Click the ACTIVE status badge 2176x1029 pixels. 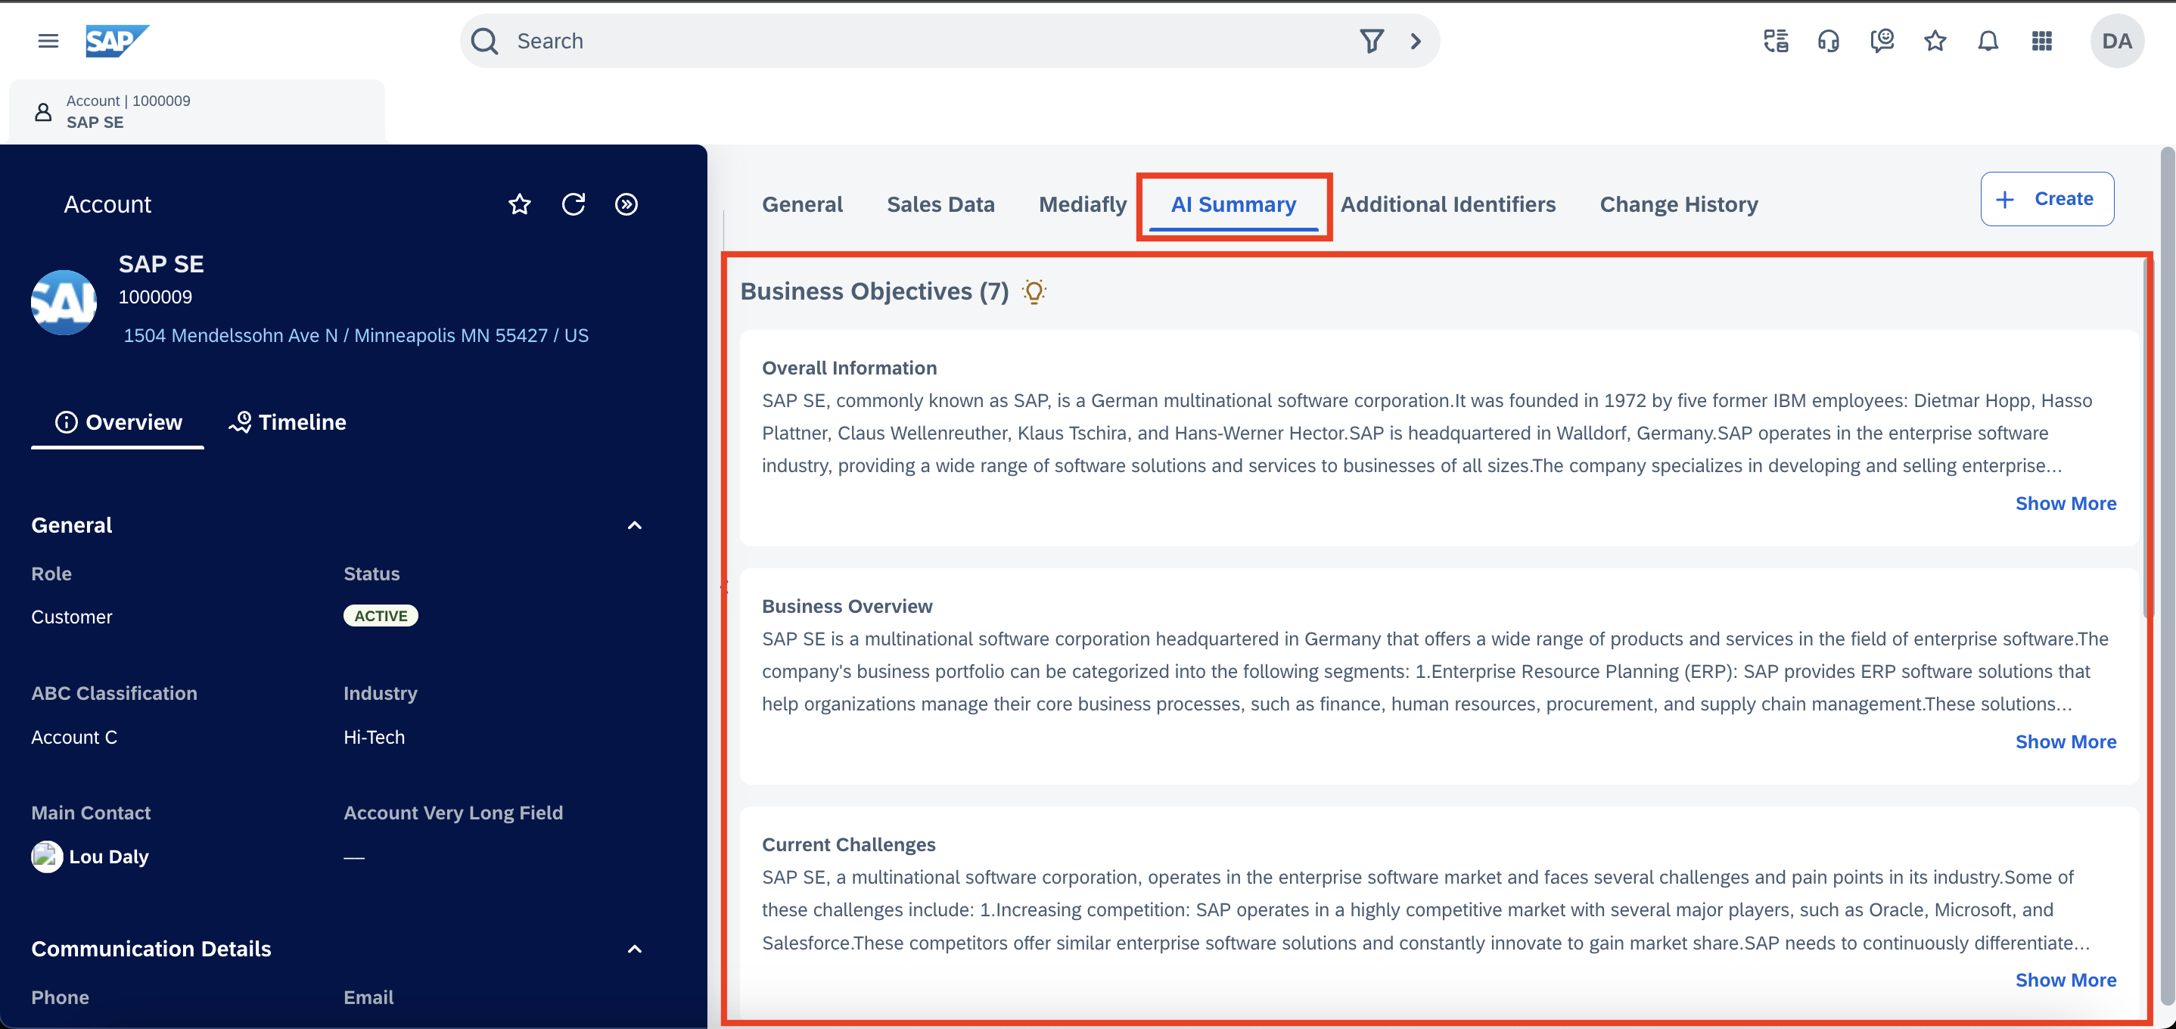(380, 616)
